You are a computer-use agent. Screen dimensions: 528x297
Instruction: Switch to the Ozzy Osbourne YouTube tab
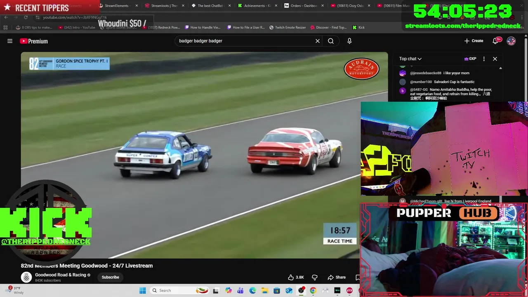click(x=350, y=6)
